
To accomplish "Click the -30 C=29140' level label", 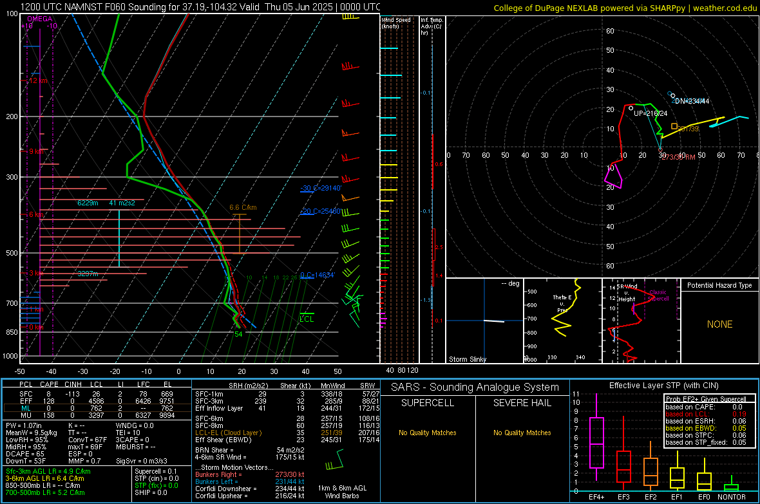I will tap(321, 188).
